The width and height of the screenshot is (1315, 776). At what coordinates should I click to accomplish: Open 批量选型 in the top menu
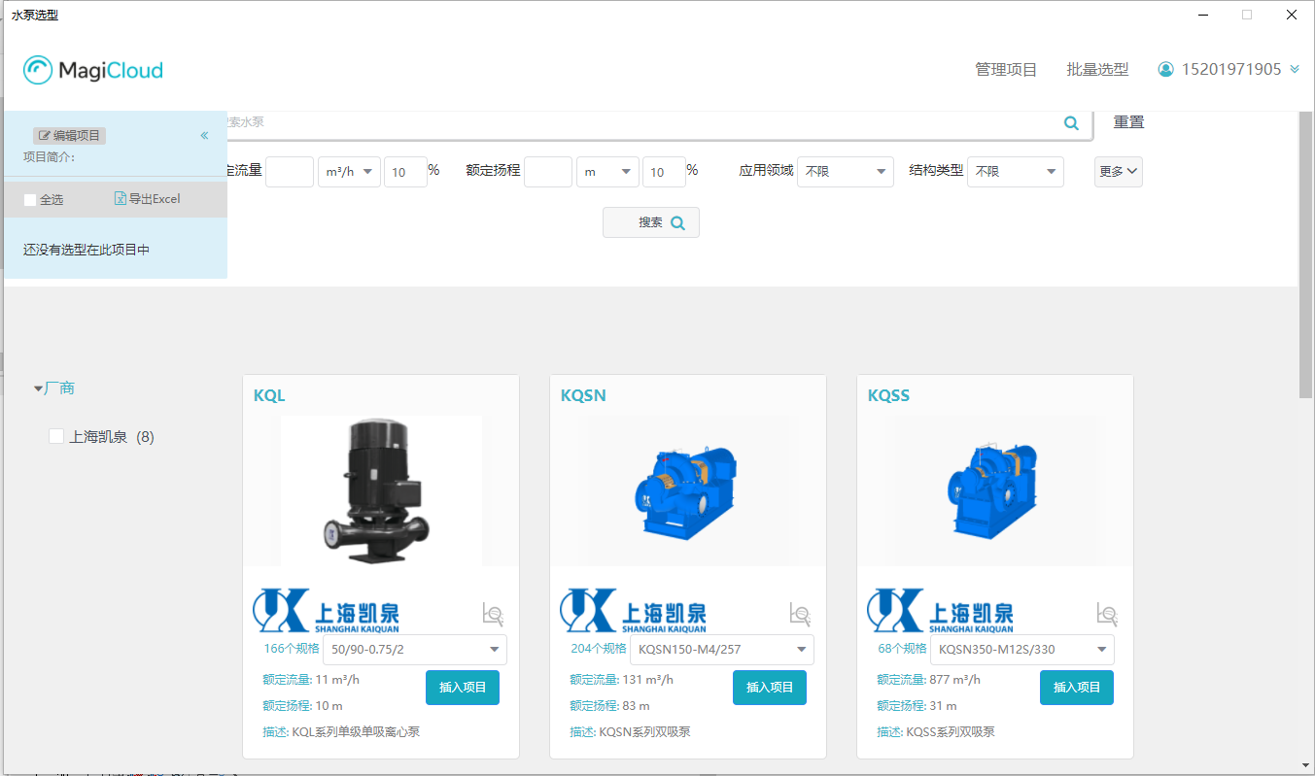[x=1097, y=70]
